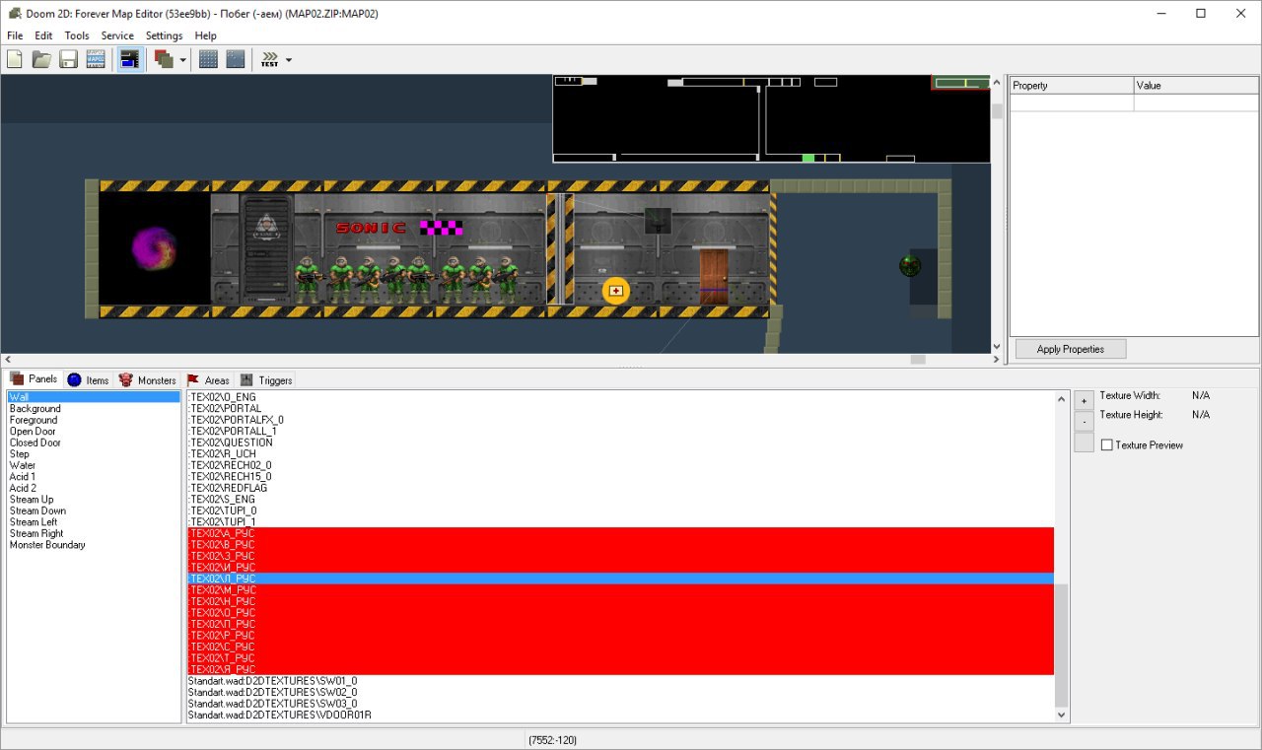This screenshot has width=1262, height=750.
Task: Select the yellow medkit item on the map
Action: click(x=616, y=291)
